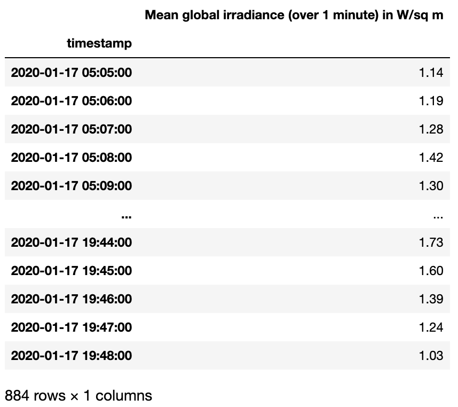
Task: Click the 884 rows × 1 columns summary
Action: (78, 396)
